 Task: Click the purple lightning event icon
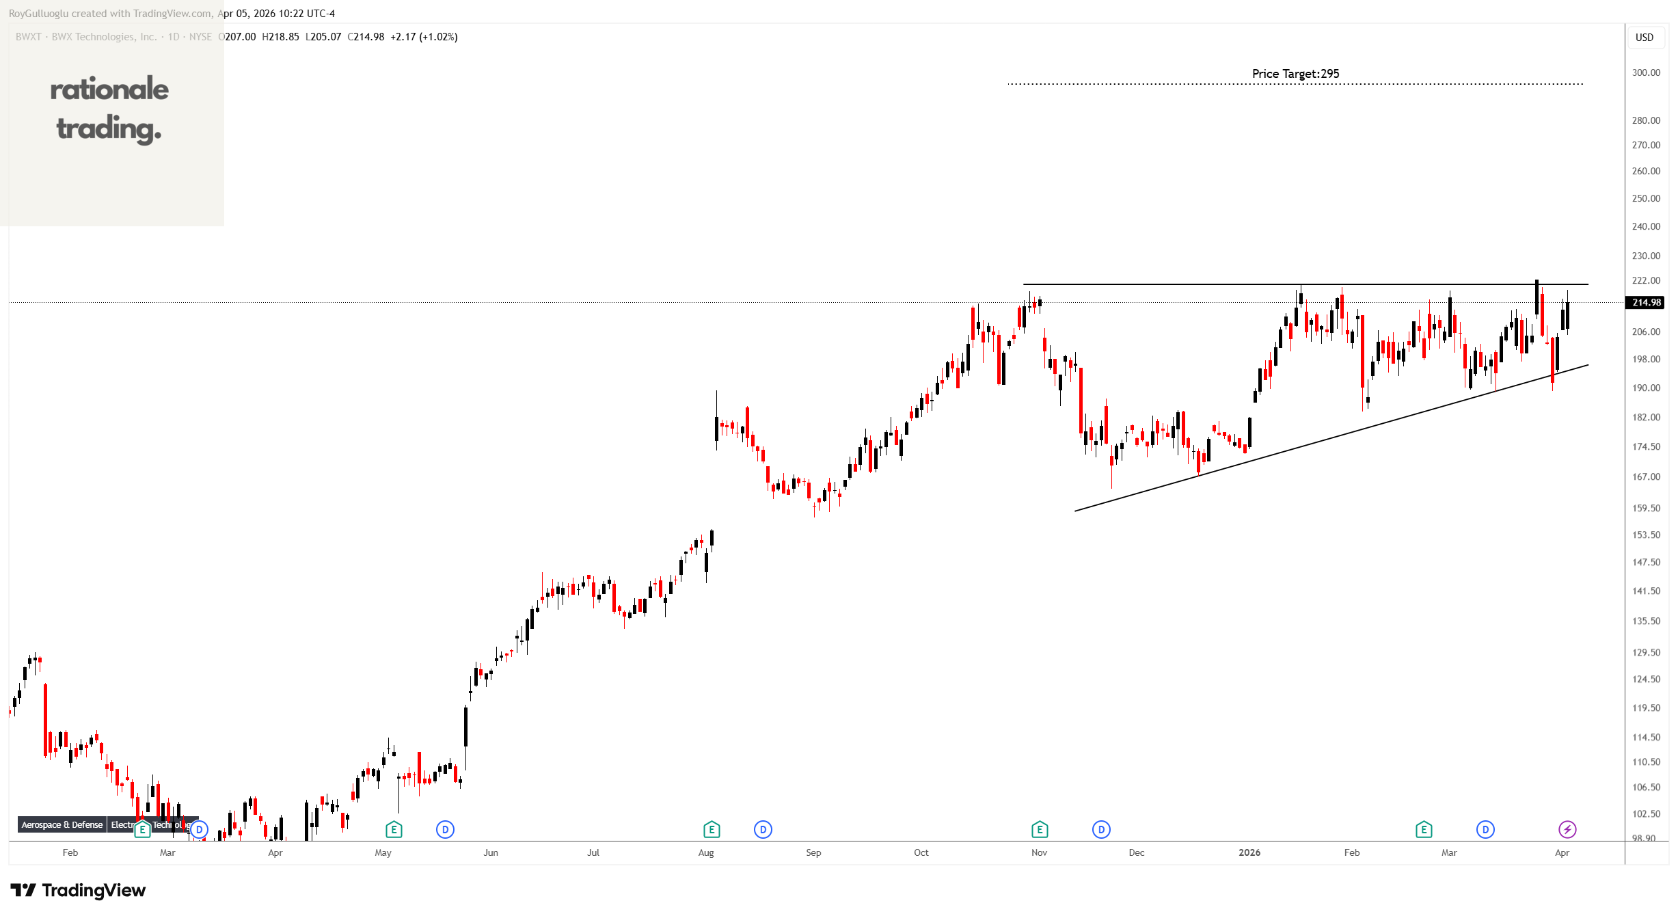1567,829
